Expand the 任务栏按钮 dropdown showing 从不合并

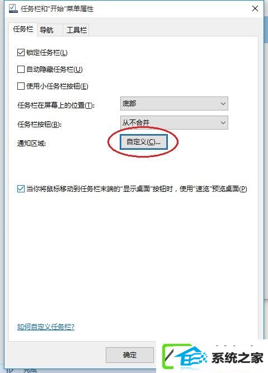coord(174,122)
